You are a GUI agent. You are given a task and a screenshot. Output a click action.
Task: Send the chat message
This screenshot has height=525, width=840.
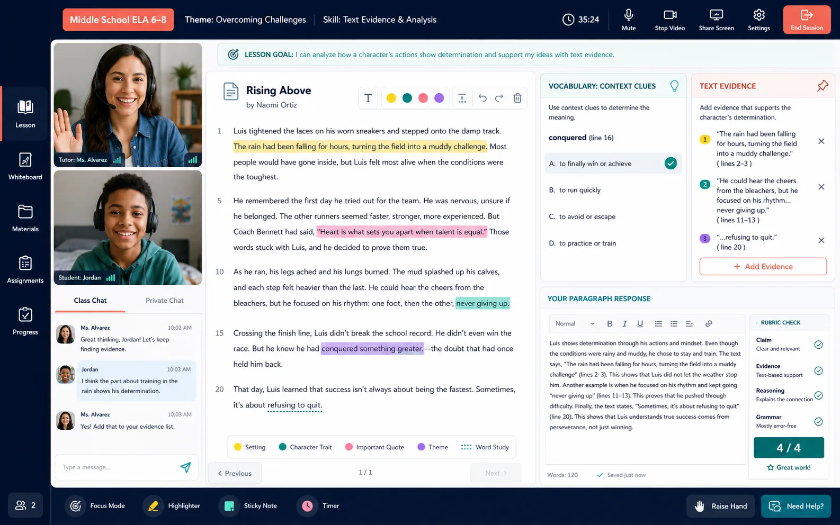[185, 467]
